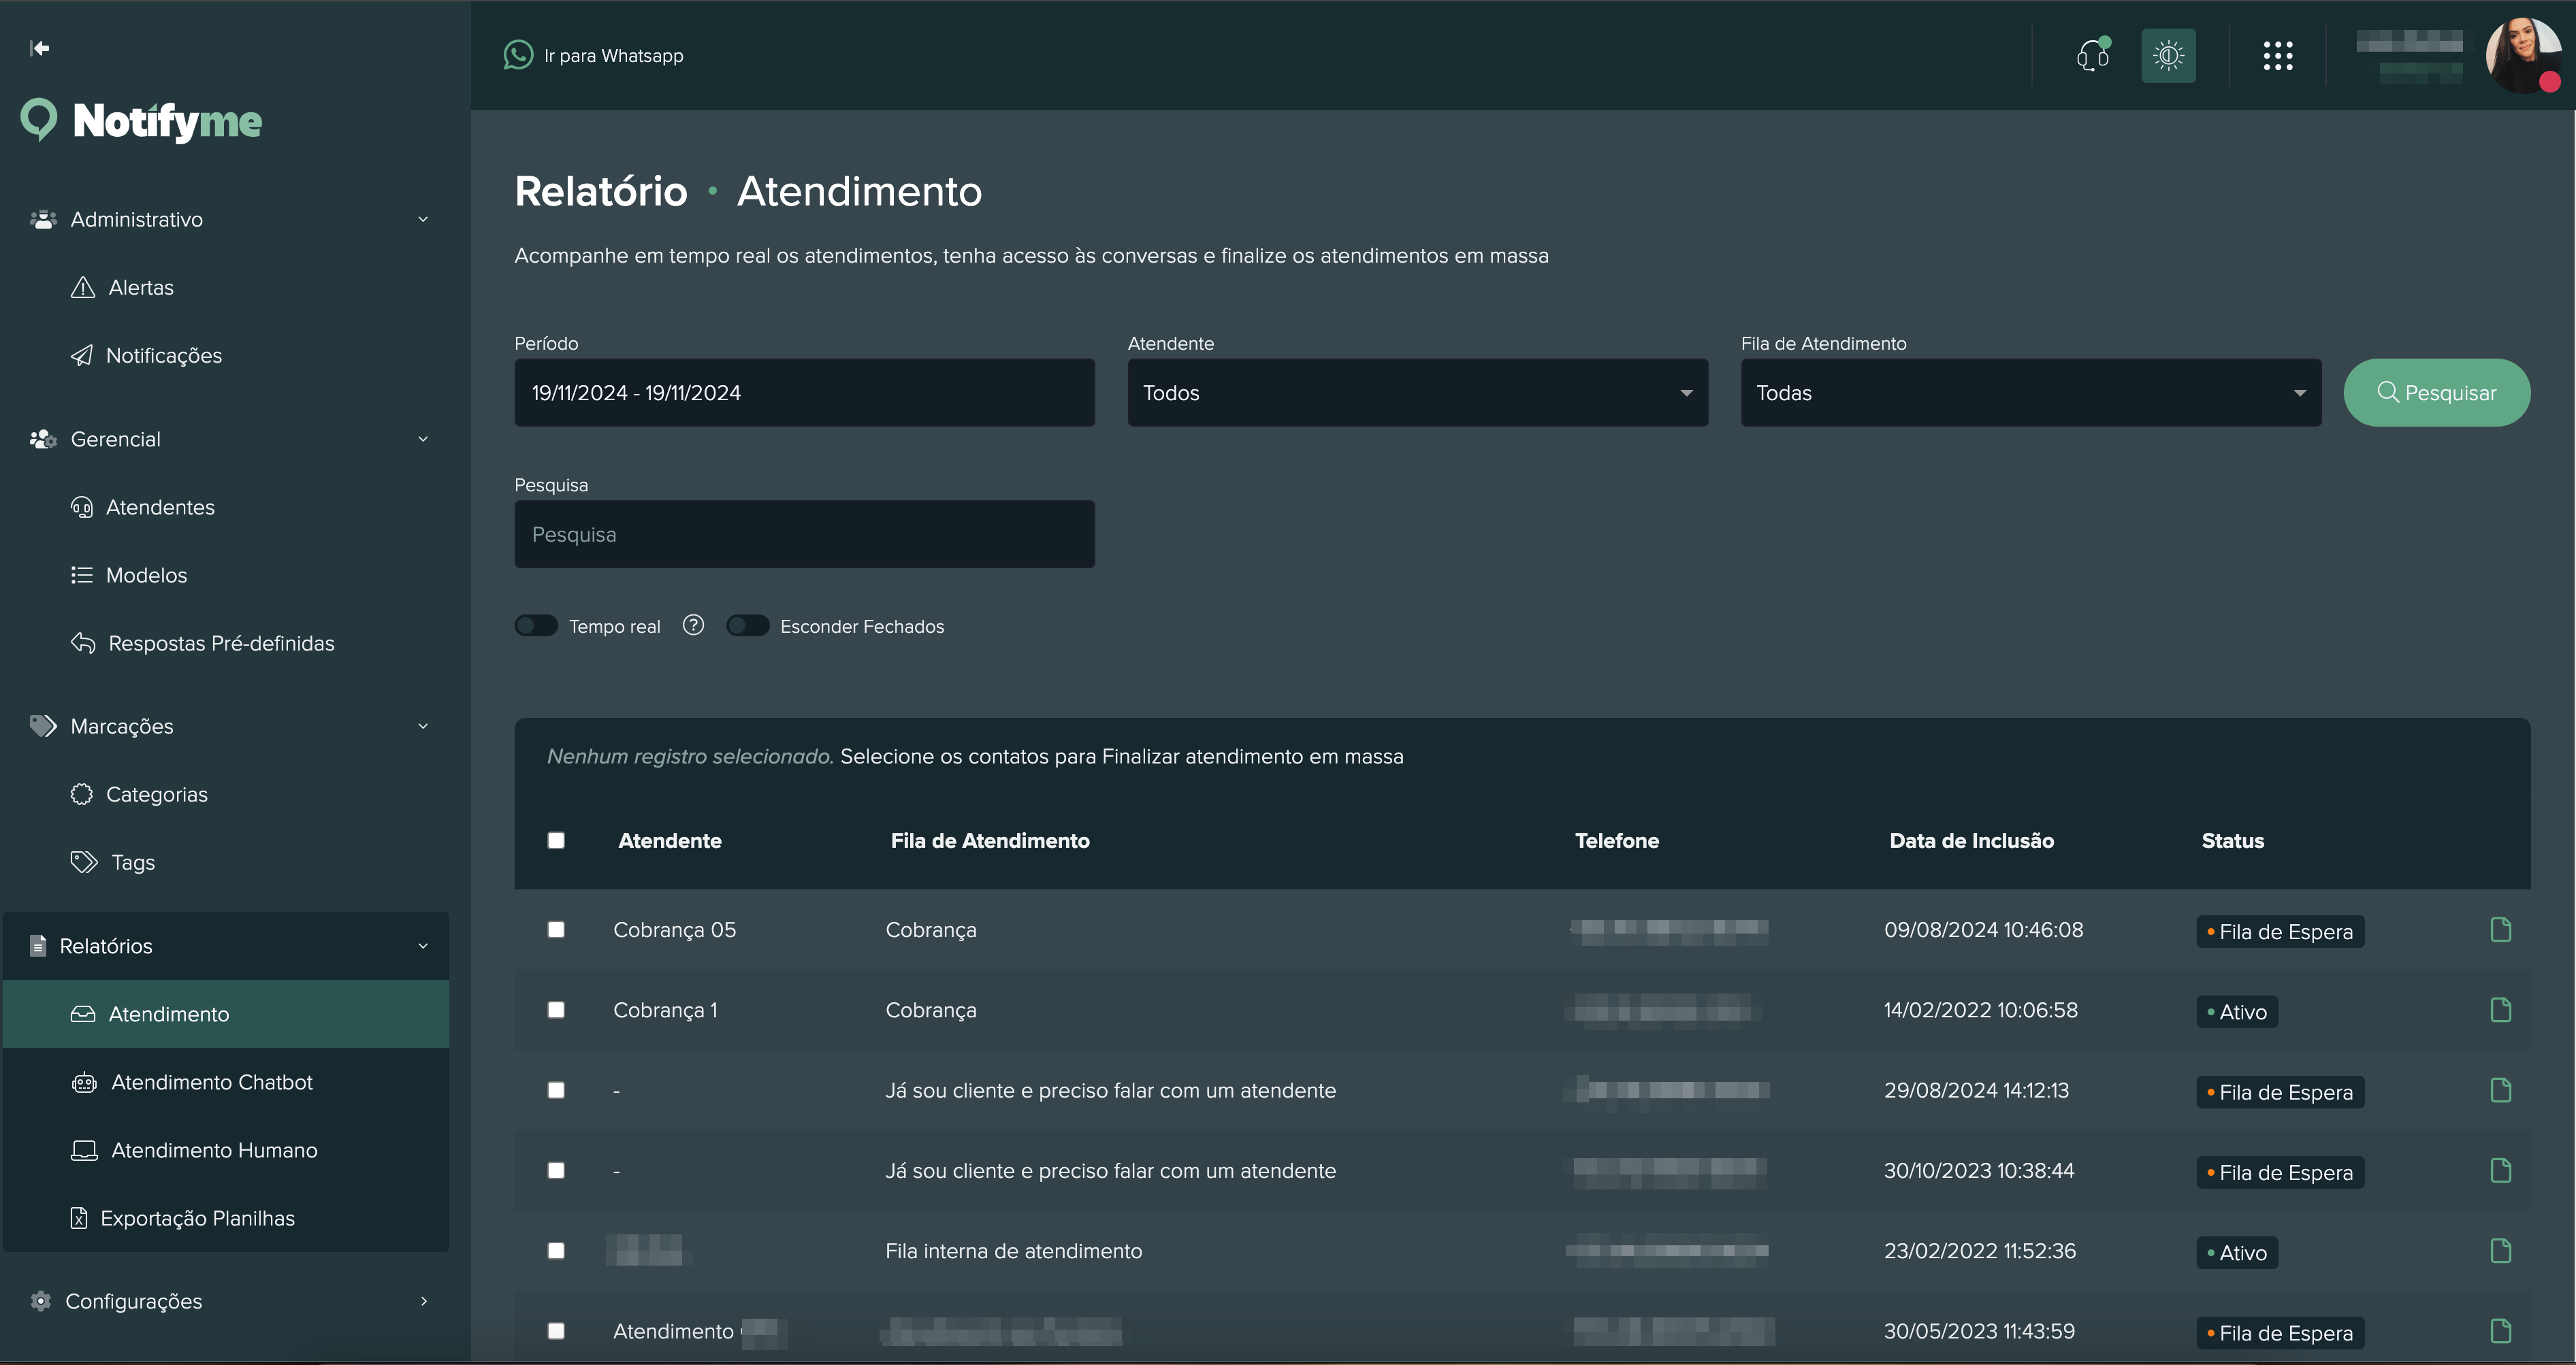
Task: Open the Atendente dropdown
Action: pos(1417,393)
